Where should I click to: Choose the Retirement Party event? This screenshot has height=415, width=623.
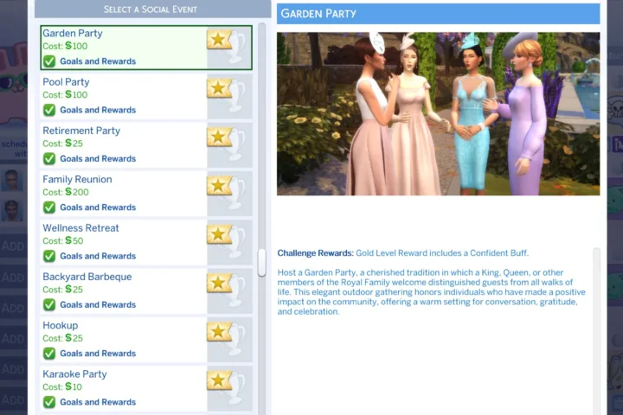click(146, 145)
